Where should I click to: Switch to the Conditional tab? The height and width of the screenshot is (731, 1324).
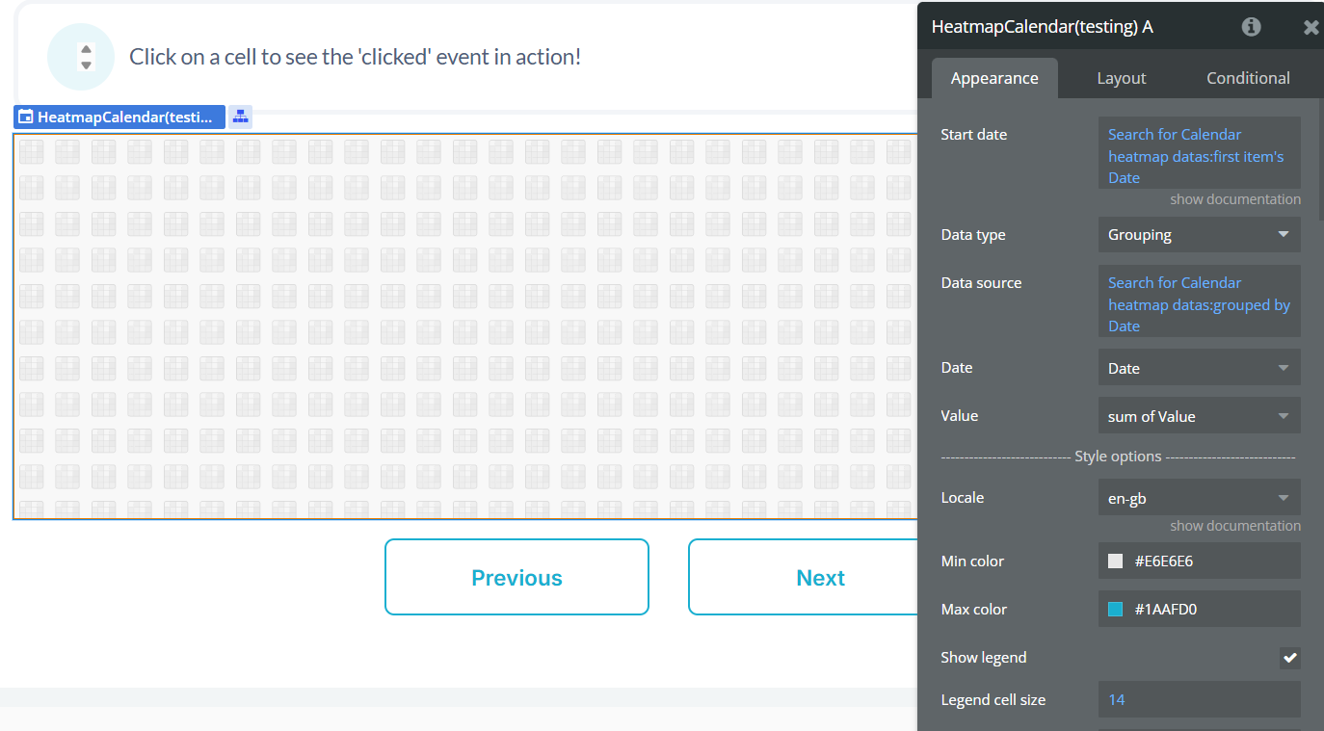[1248, 78]
